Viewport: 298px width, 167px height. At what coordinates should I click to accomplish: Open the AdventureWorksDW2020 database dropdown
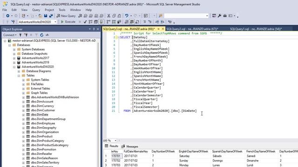(x=55, y=22)
